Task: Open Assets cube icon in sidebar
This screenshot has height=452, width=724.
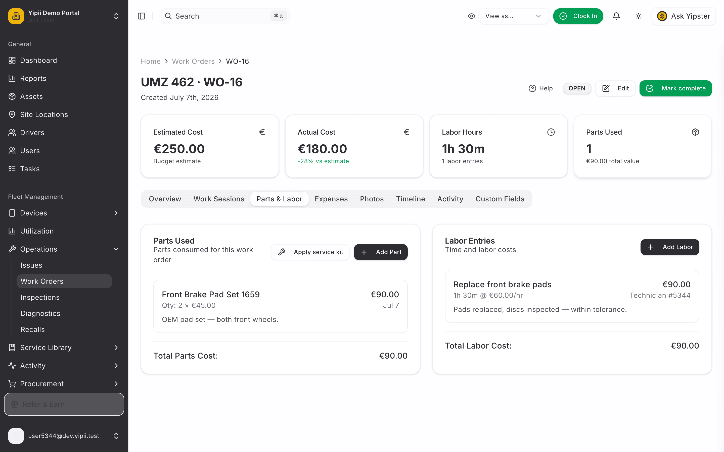Action: 12,97
